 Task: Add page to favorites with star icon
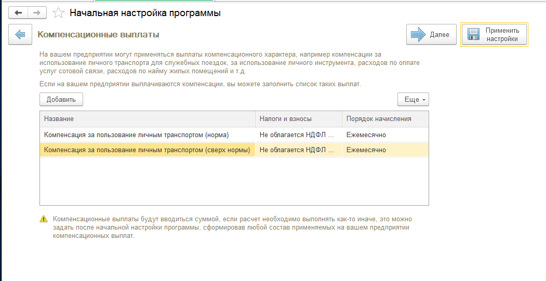(58, 13)
